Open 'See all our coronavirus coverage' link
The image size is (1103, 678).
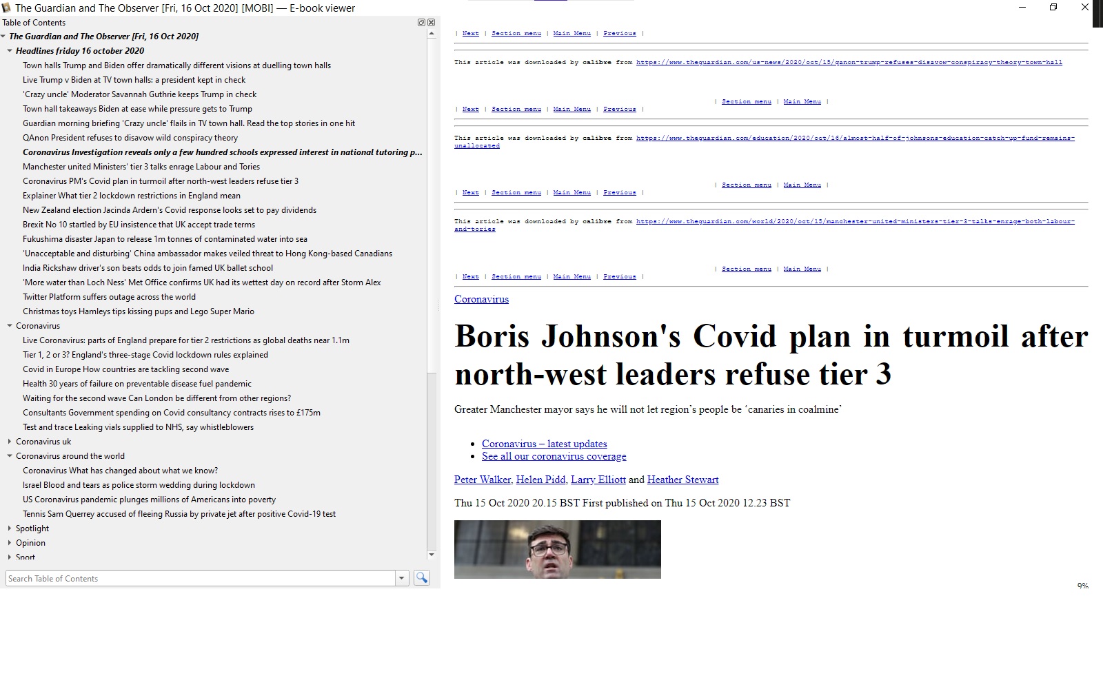pyautogui.click(x=554, y=456)
